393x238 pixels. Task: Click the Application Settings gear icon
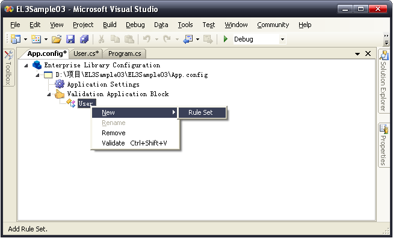coord(60,84)
